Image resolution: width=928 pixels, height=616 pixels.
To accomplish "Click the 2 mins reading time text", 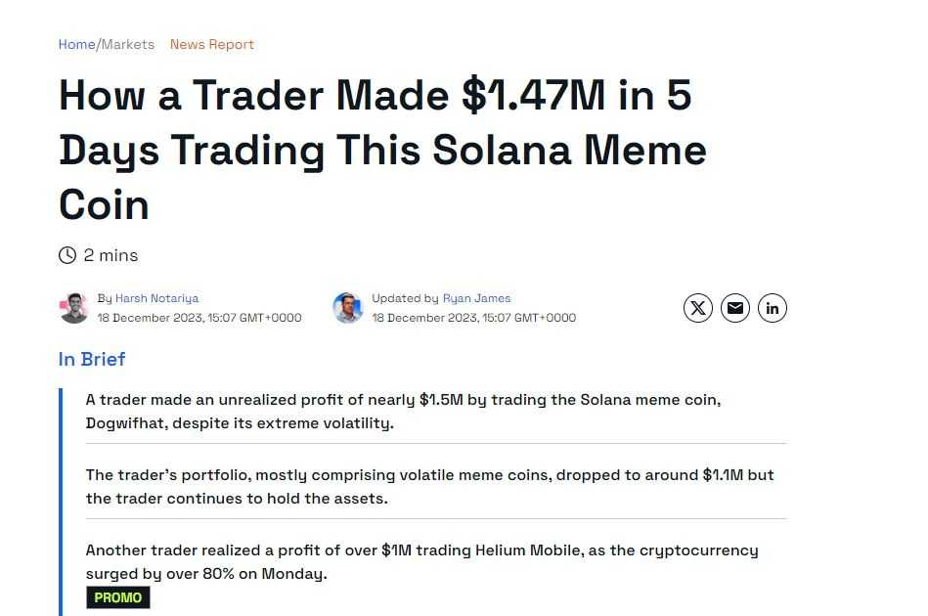I will [110, 255].
